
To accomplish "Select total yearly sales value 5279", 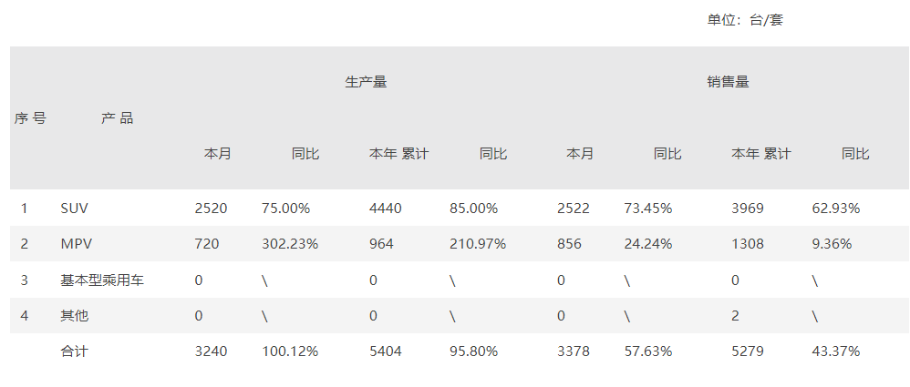I will coord(748,351).
